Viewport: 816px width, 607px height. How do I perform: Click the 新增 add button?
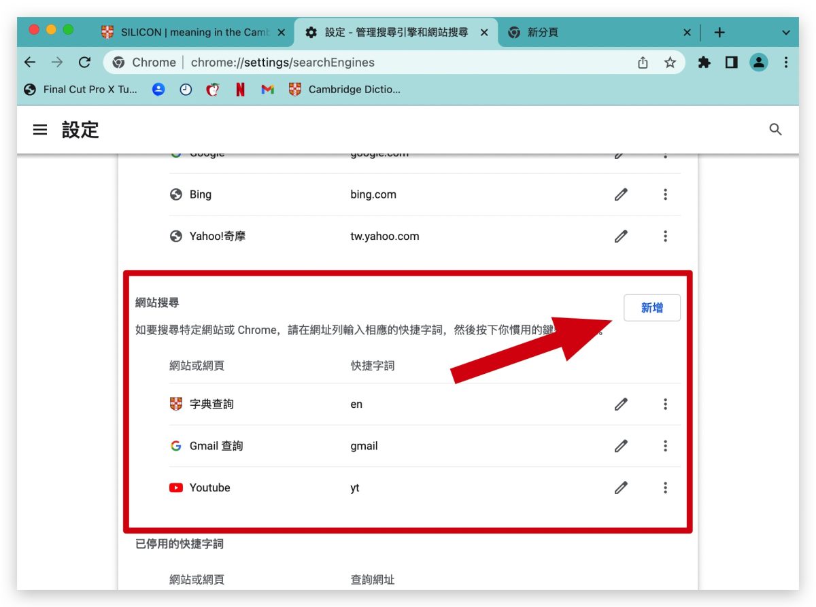click(652, 308)
